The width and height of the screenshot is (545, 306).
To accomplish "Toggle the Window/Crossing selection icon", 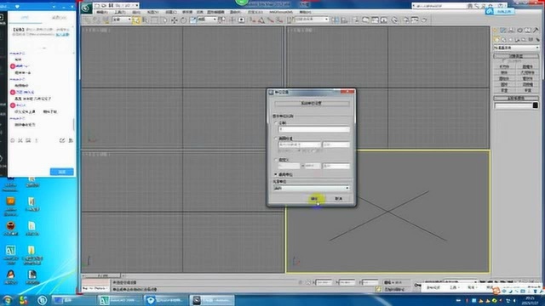I will [x=163, y=20].
